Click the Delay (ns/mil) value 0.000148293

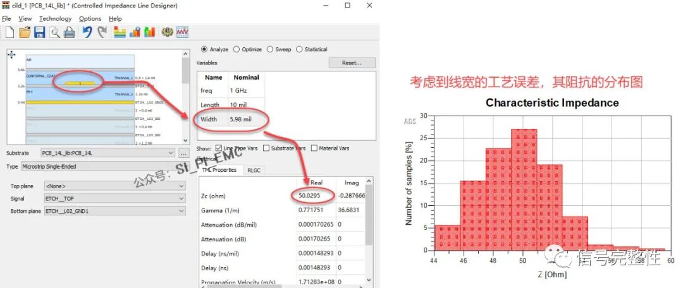point(316,253)
